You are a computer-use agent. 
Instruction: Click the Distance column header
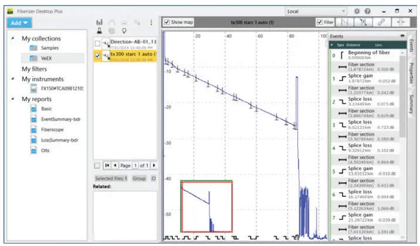pyautogui.click(x=353, y=45)
